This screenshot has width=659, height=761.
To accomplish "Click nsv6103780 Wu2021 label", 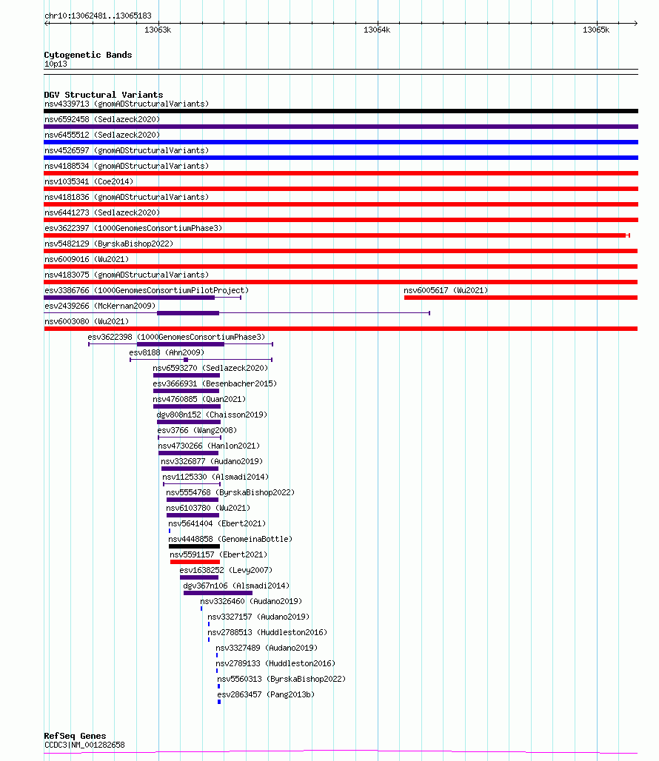I will [208, 508].
